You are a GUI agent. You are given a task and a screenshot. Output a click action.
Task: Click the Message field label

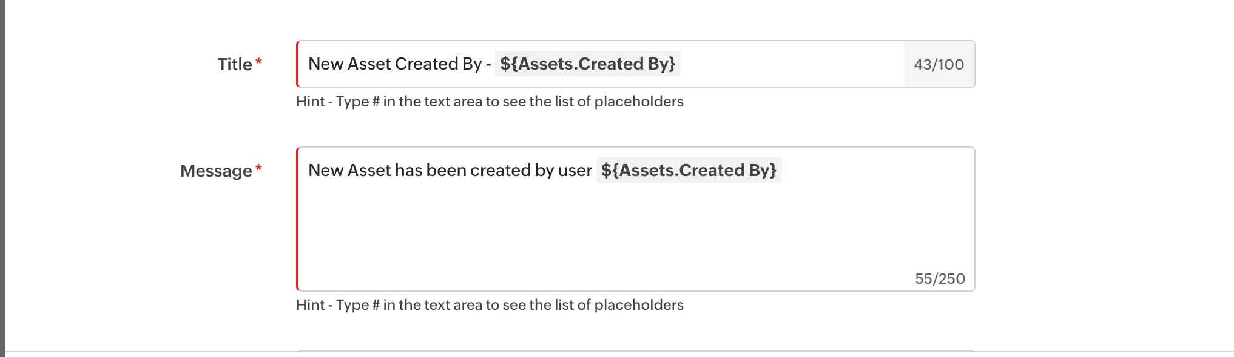pyautogui.click(x=216, y=171)
